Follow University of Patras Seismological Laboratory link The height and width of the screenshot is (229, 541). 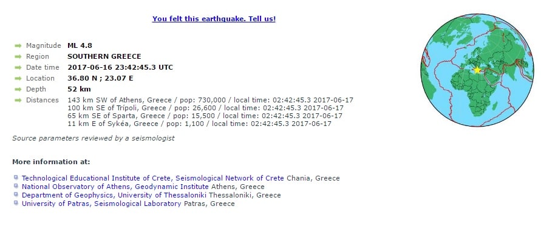(x=101, y=204)
